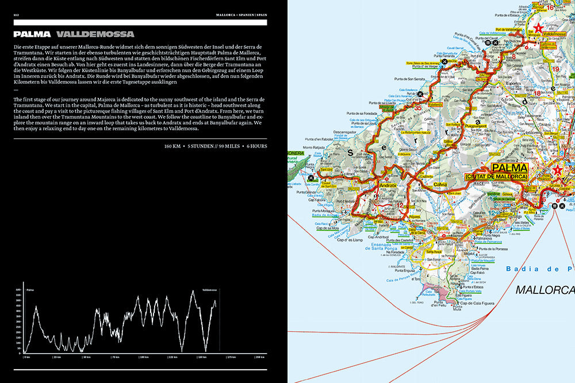Click the hotel icon at Palma harbour
Viewport: 575px width, 383px height.
[x=555, y=206]
